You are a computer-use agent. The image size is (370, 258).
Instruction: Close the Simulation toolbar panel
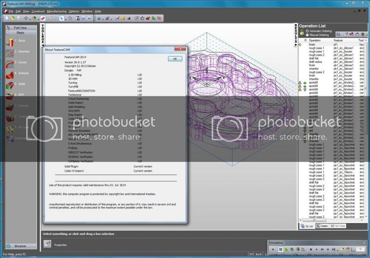pos(364,243)
